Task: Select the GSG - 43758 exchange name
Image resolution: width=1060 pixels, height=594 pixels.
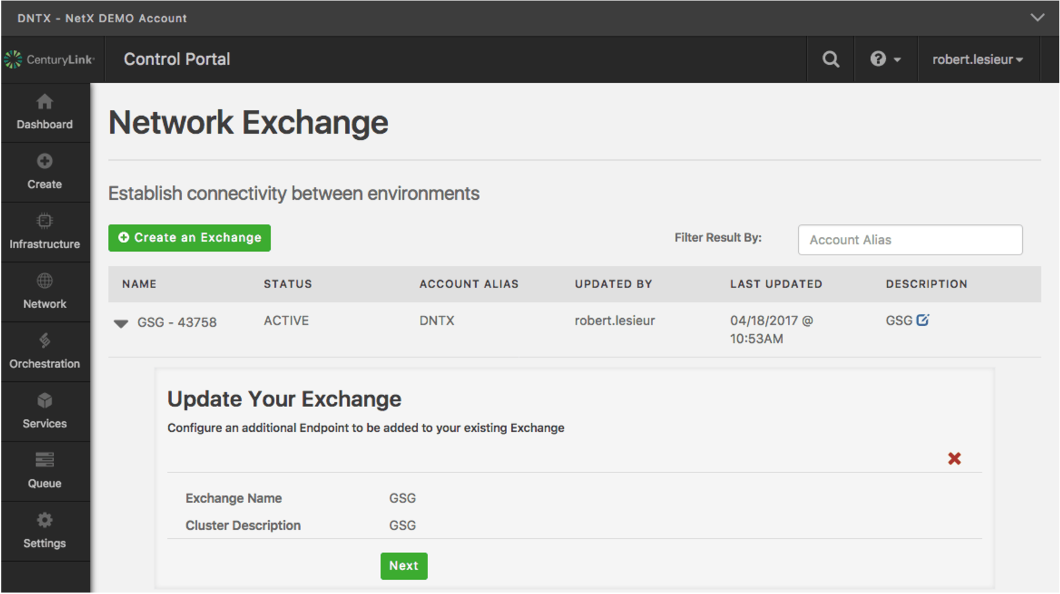Action: click(x=177, y=323)
